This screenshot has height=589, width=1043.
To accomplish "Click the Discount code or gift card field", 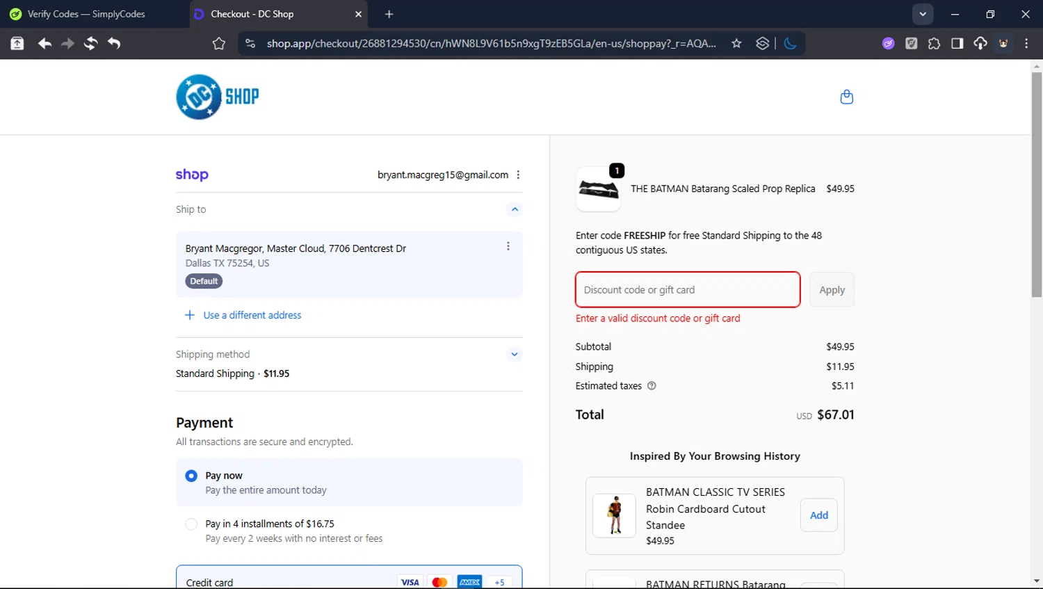I will 688,289.
